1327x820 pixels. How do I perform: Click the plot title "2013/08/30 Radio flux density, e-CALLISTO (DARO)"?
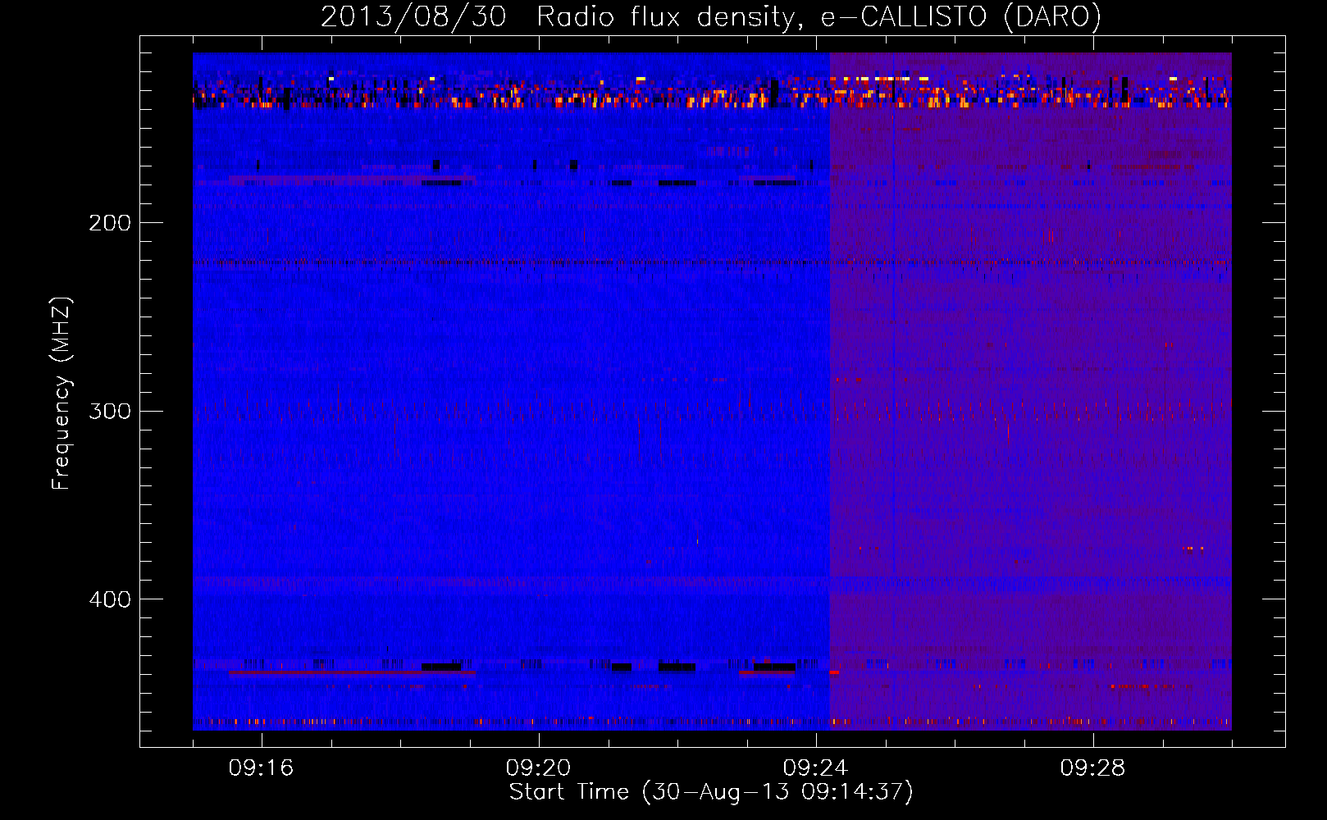(711, 16)
